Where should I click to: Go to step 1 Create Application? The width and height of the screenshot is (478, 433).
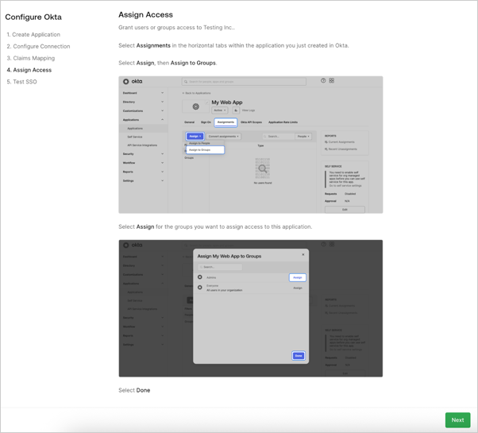click(33, 34)
